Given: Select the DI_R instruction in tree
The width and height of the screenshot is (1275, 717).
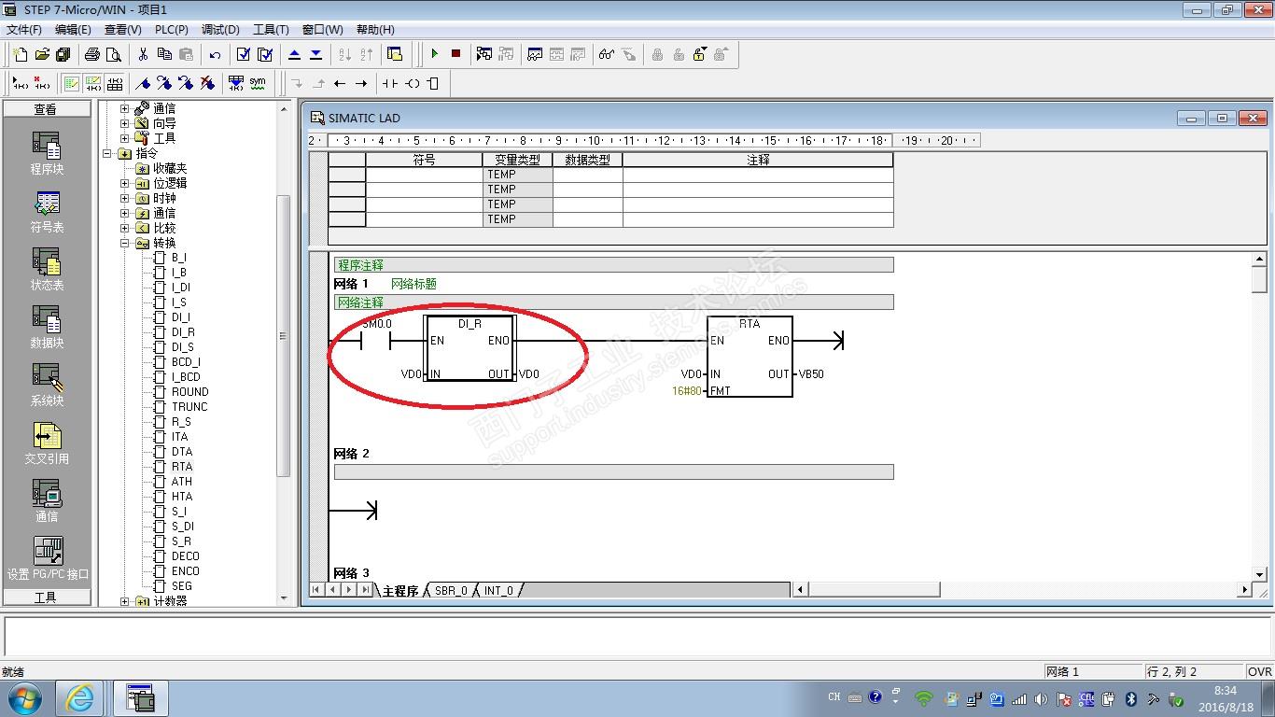Looking at the screenshot, I should (183, 332).
